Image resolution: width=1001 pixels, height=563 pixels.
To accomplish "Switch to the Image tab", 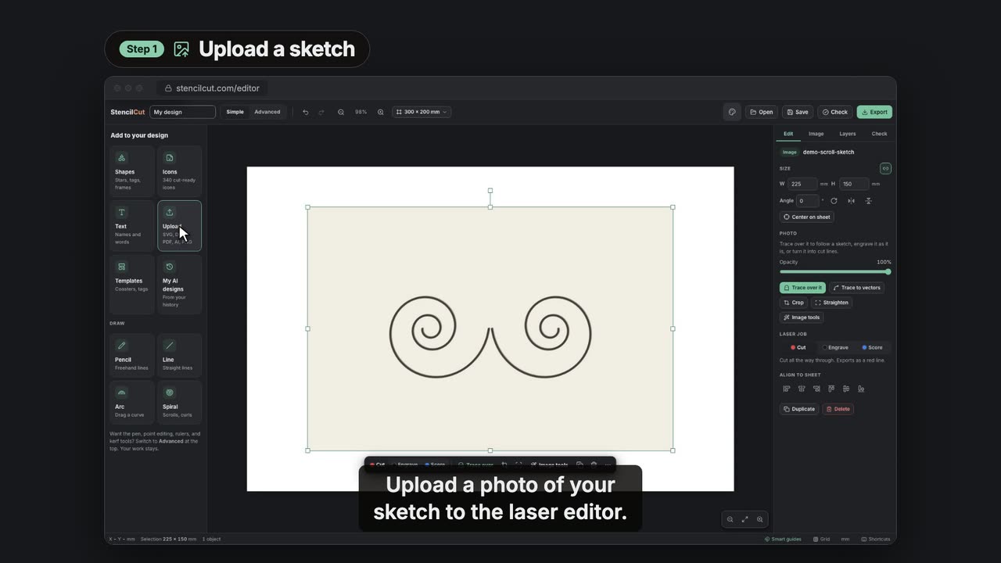I will click(x=816, y=134).
